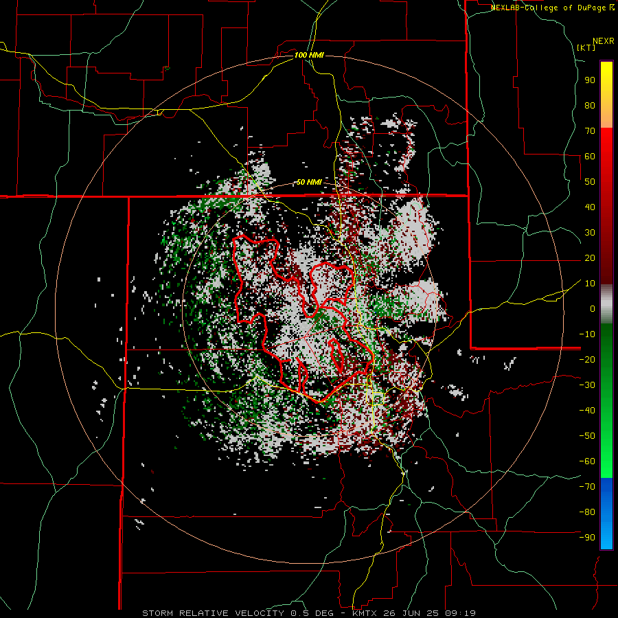
Task: Click the "50 NMI" range ring label
Action: click(309, 182)
